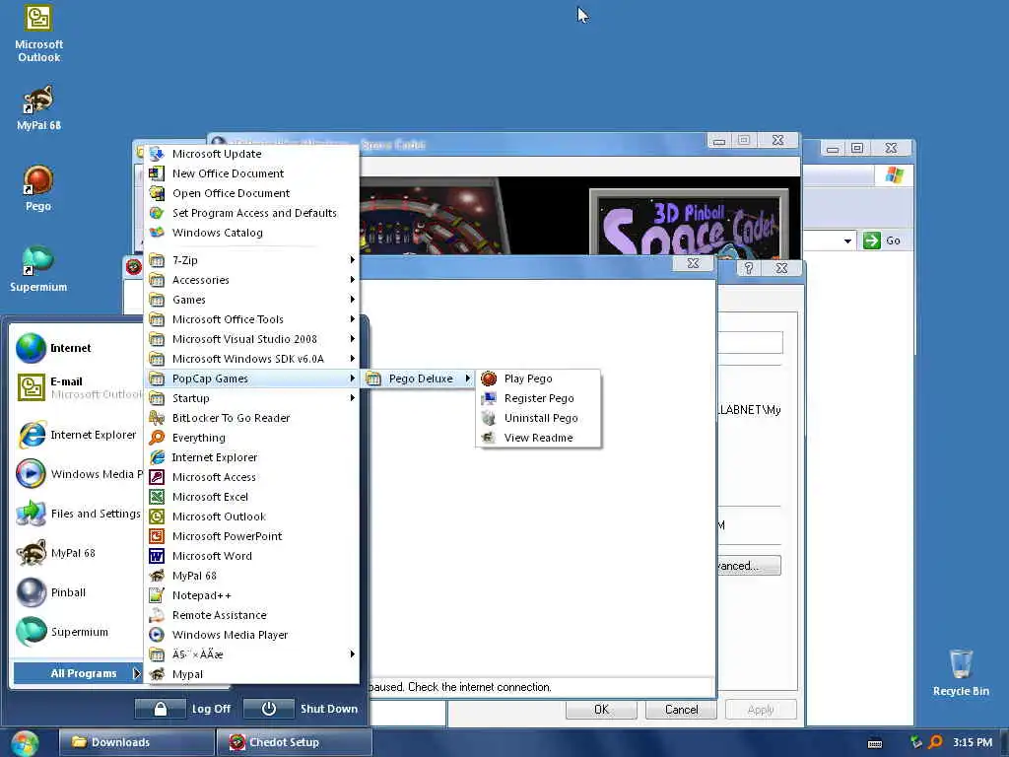Launch Microsoft Access
1009x757 pixels.
pyautogui.click(x=251, y=477)
